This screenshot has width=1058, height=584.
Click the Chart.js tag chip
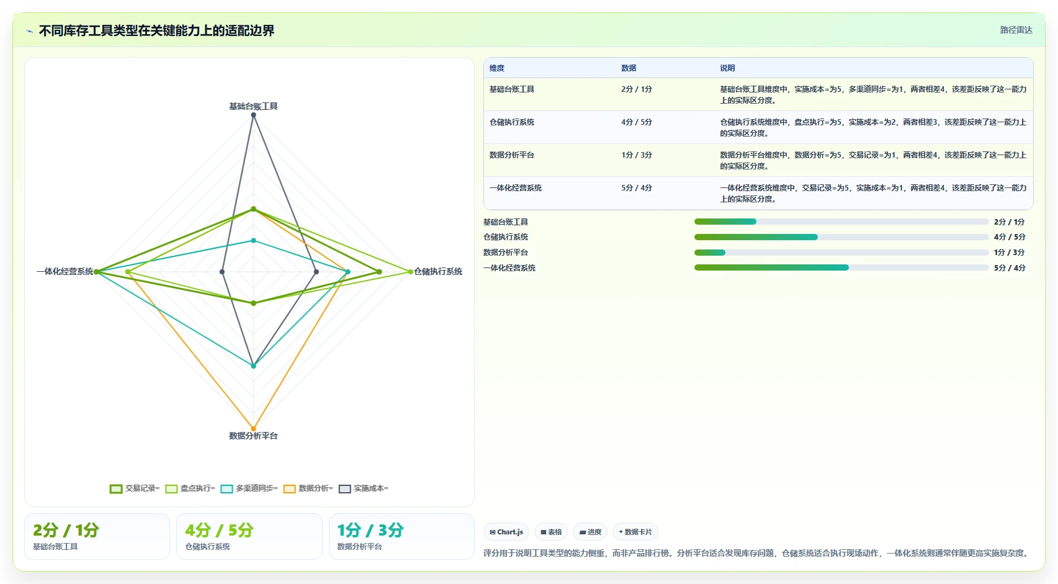[506, 532]
